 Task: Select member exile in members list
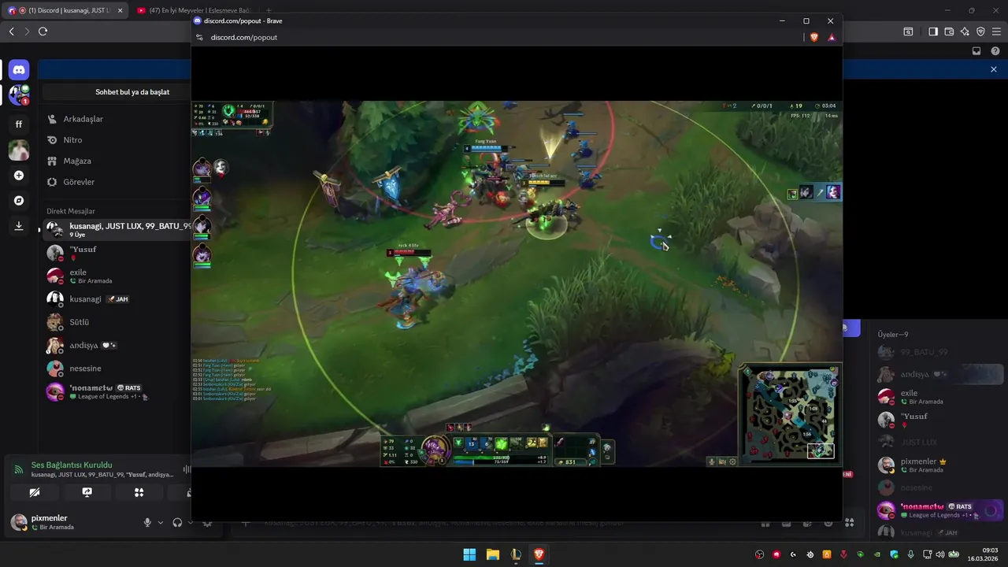[x=939, y=397]
